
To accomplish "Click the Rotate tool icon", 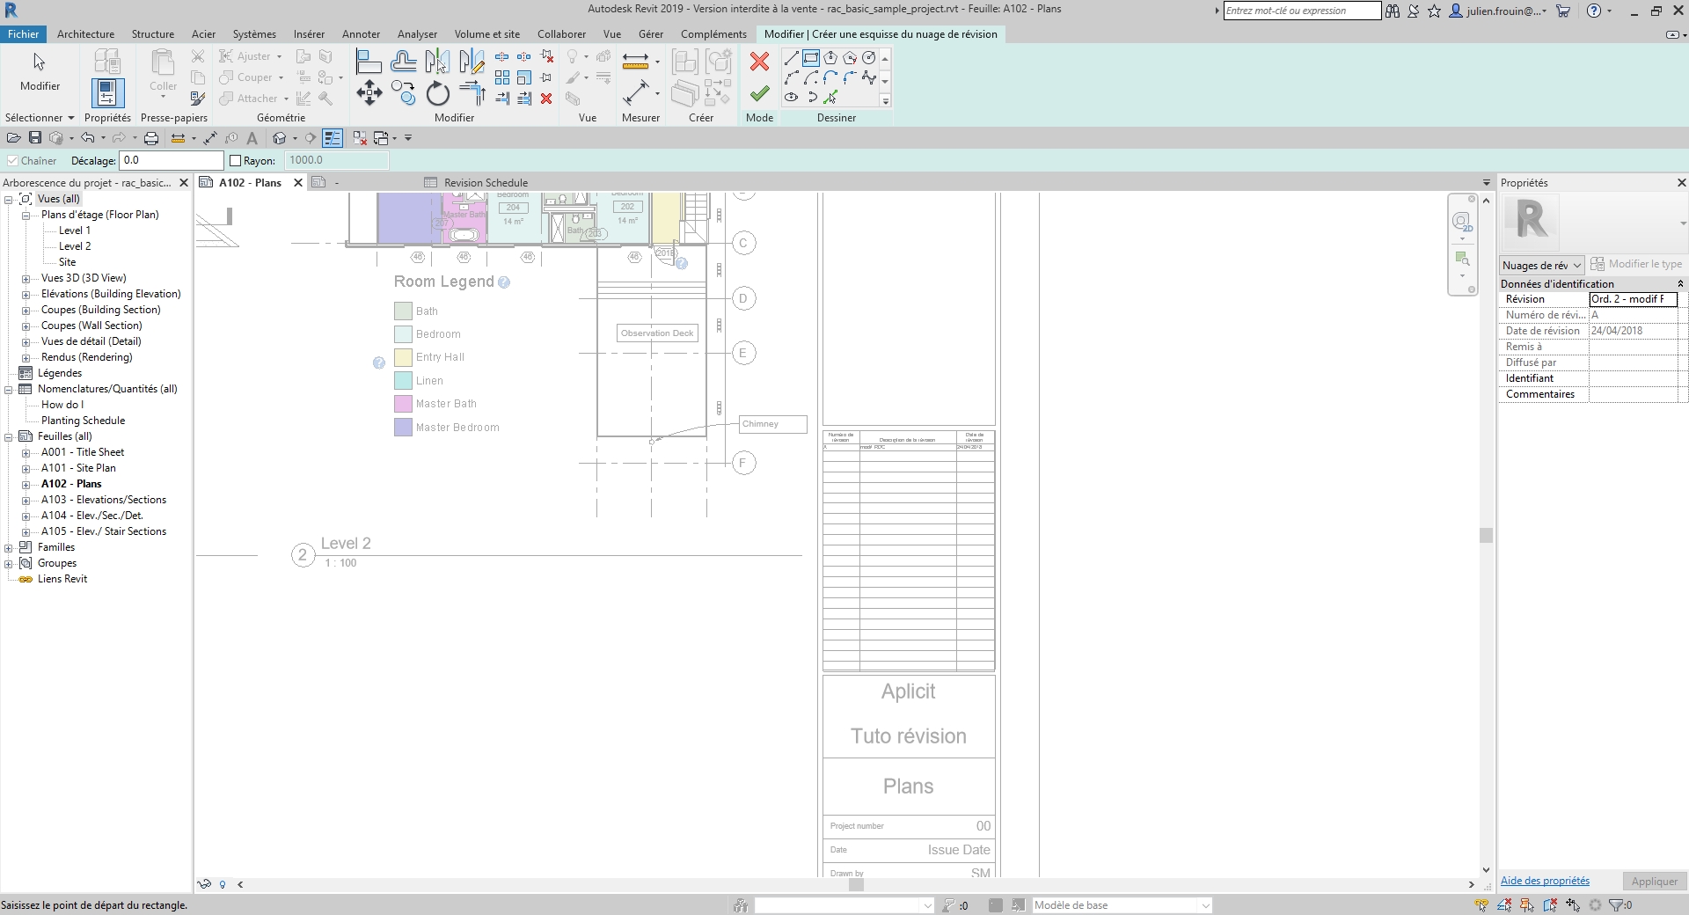I will (x=437, y=92).
